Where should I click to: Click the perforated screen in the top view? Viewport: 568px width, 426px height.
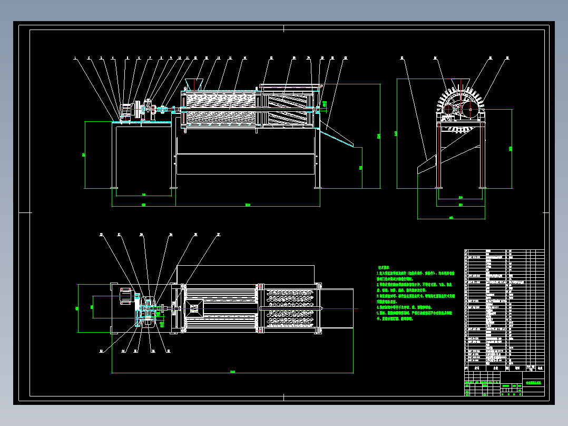(290, 308)
